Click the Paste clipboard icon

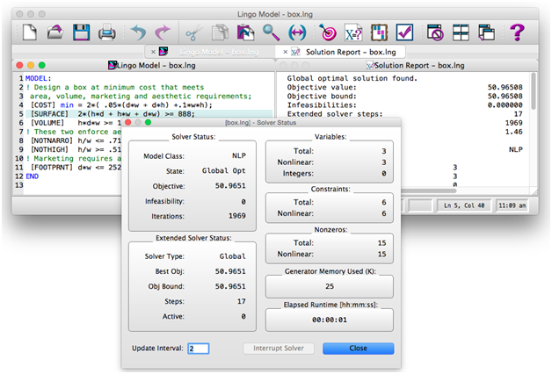tap(245, 33)
